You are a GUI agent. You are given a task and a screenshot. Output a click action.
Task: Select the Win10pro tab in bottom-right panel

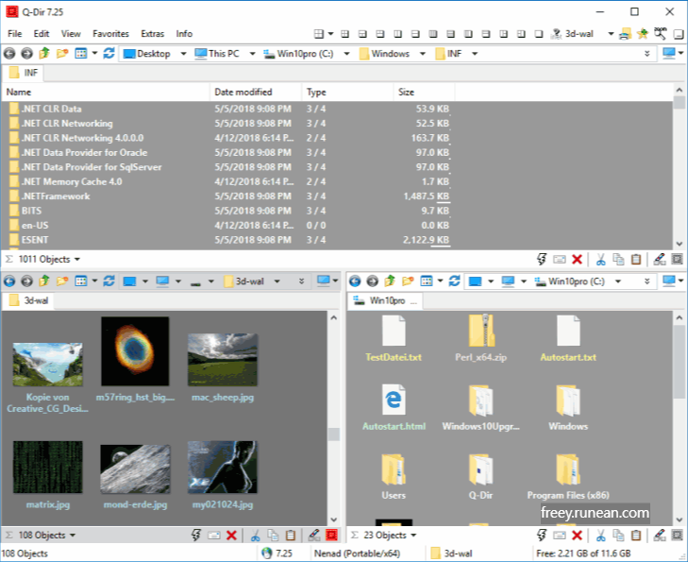click(x=385, y=300)
